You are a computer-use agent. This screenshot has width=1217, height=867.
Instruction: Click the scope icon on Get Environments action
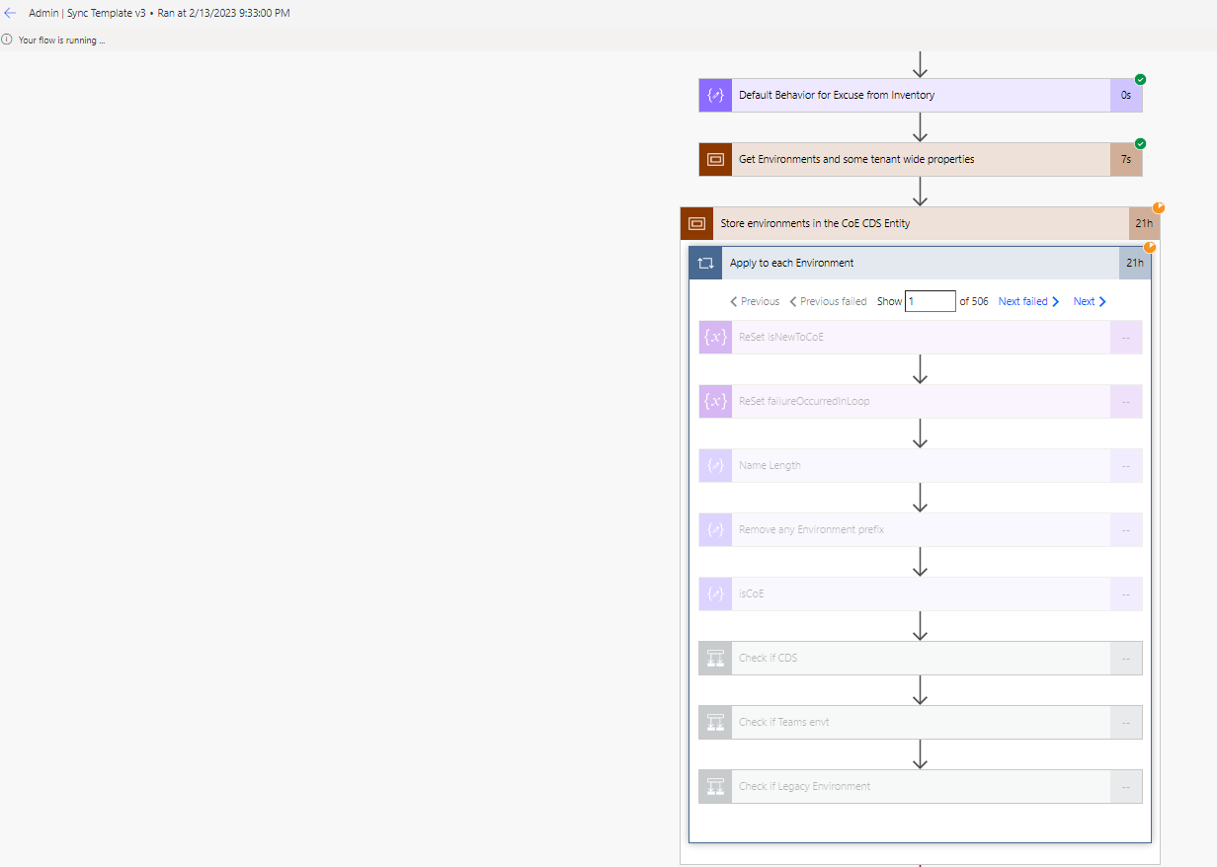pyautogui.click(x=714, y=159)
